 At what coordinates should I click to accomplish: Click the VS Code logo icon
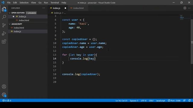pyautogui.click(x=3, y=2)
